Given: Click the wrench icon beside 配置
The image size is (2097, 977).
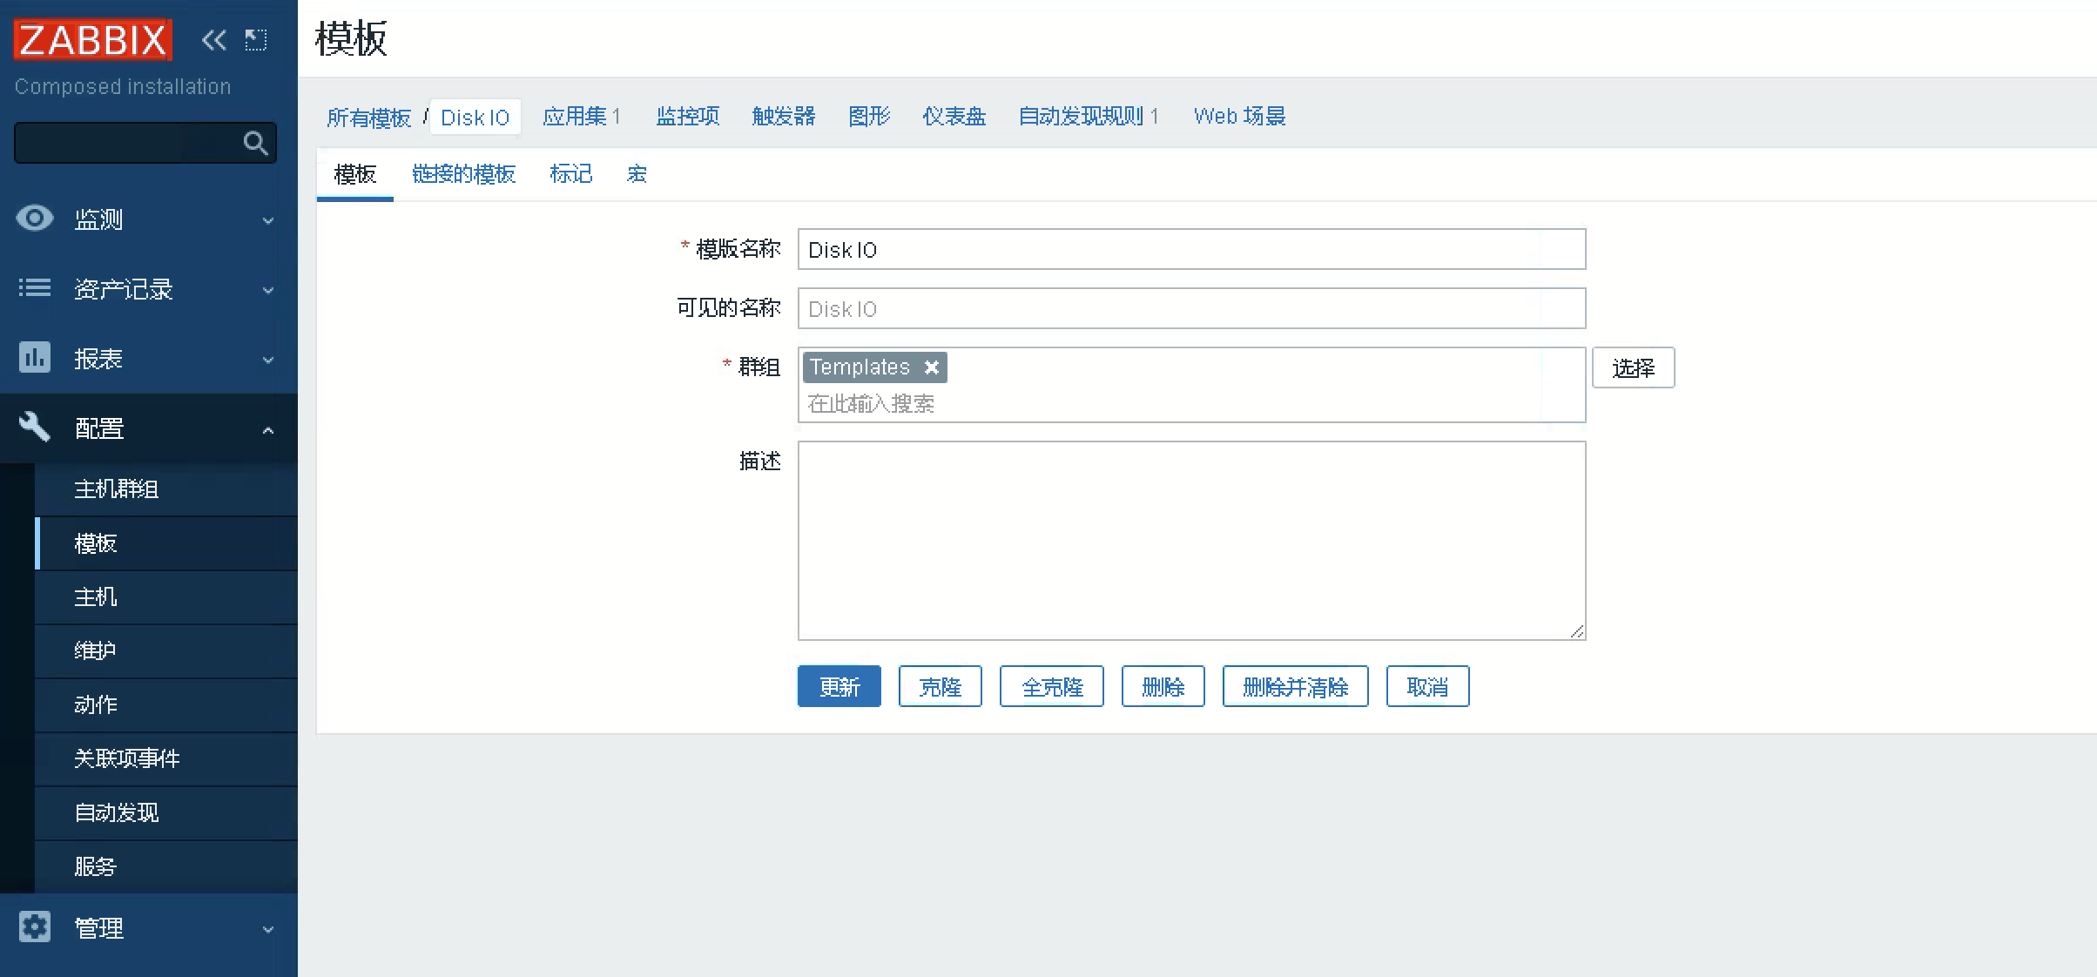Looking at the screenshot, I should 35,427.
